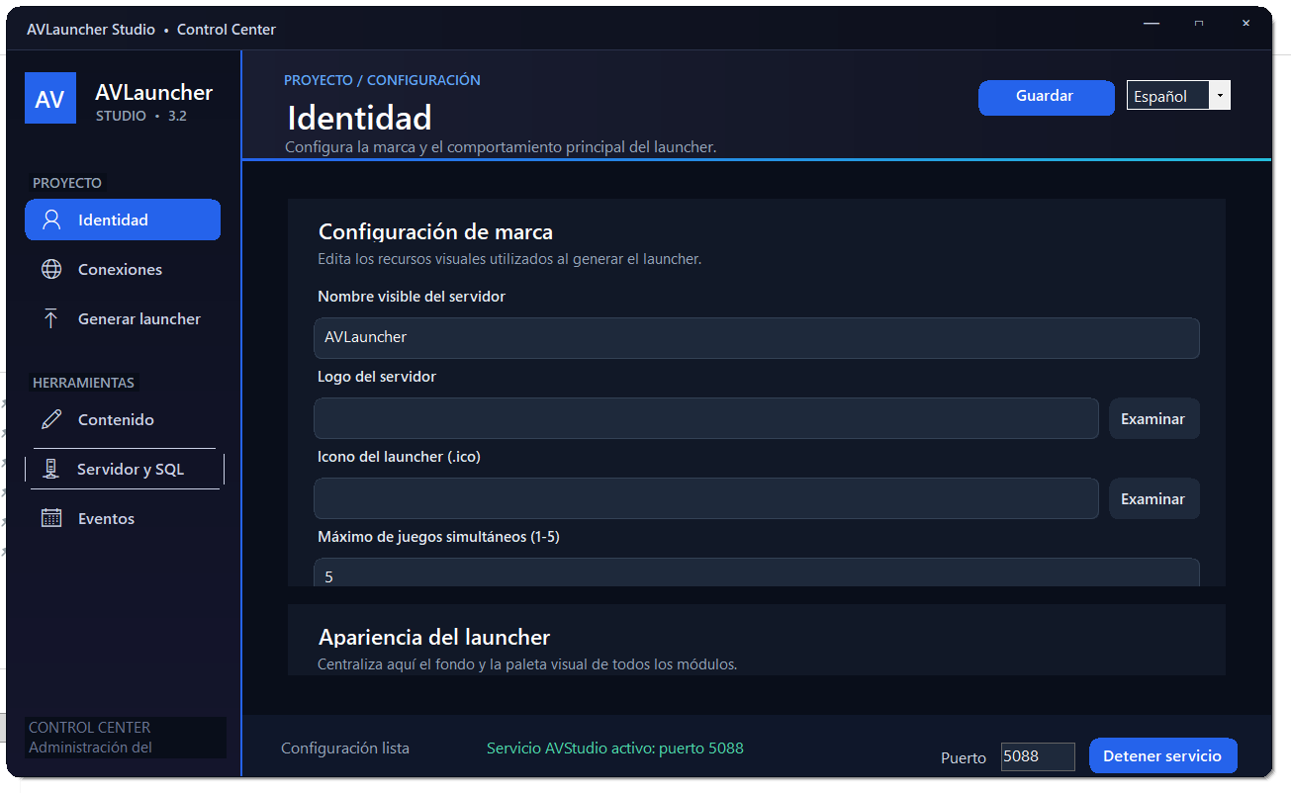
Task: Stop service with Detener servicio button
Action: point(1162,756)
